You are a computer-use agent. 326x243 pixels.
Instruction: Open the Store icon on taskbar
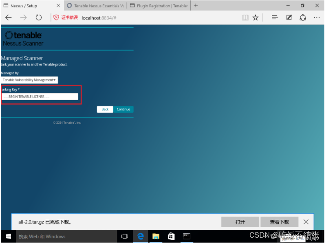point(171,236)
